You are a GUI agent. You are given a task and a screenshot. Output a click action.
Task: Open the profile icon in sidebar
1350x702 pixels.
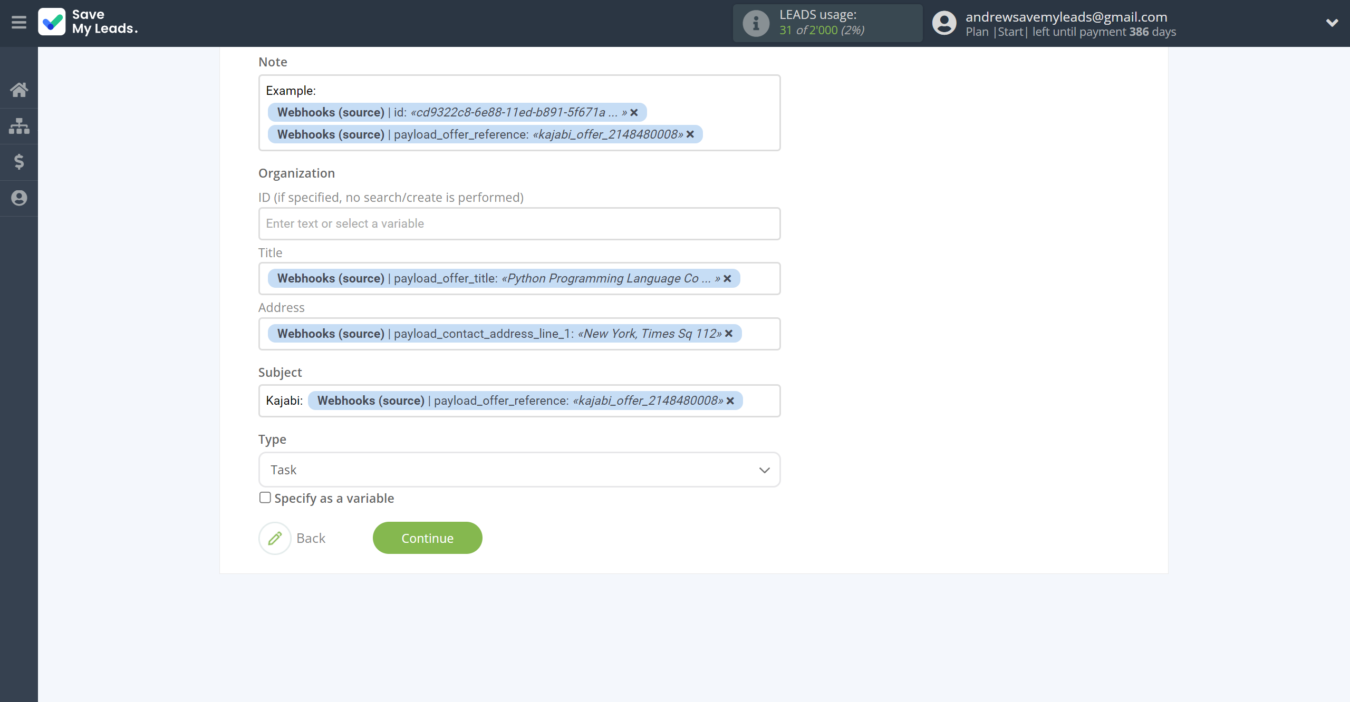(x=19, y=198)
